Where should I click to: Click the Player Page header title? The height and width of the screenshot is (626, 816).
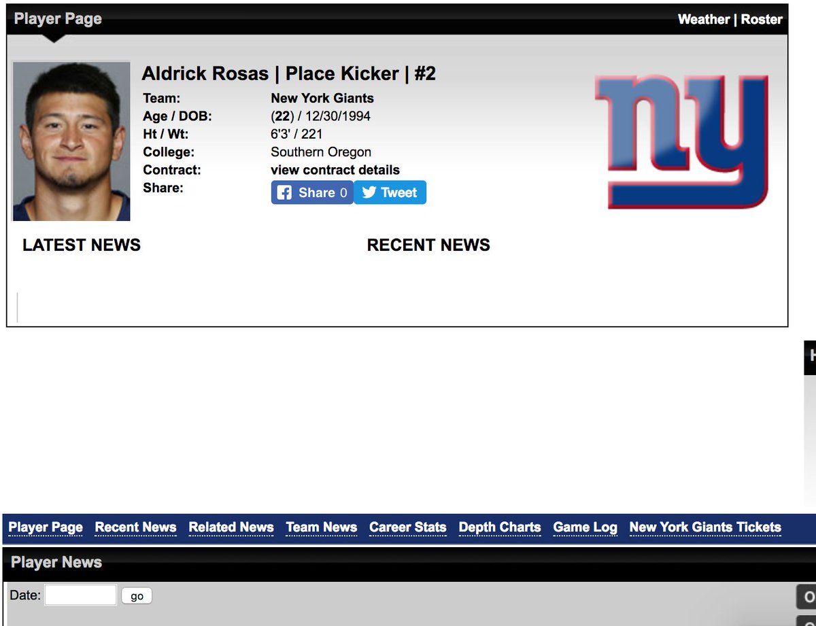click(x=58, y=19)
